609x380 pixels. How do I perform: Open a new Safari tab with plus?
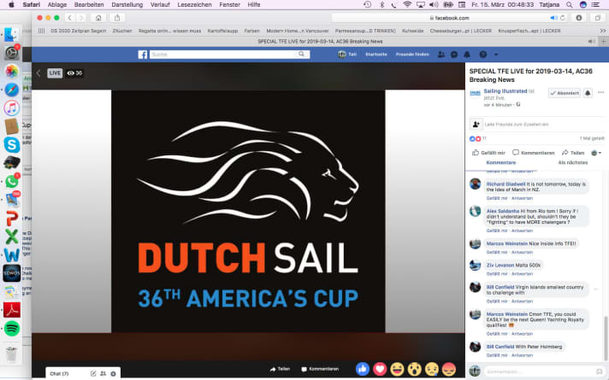[604, 42]
